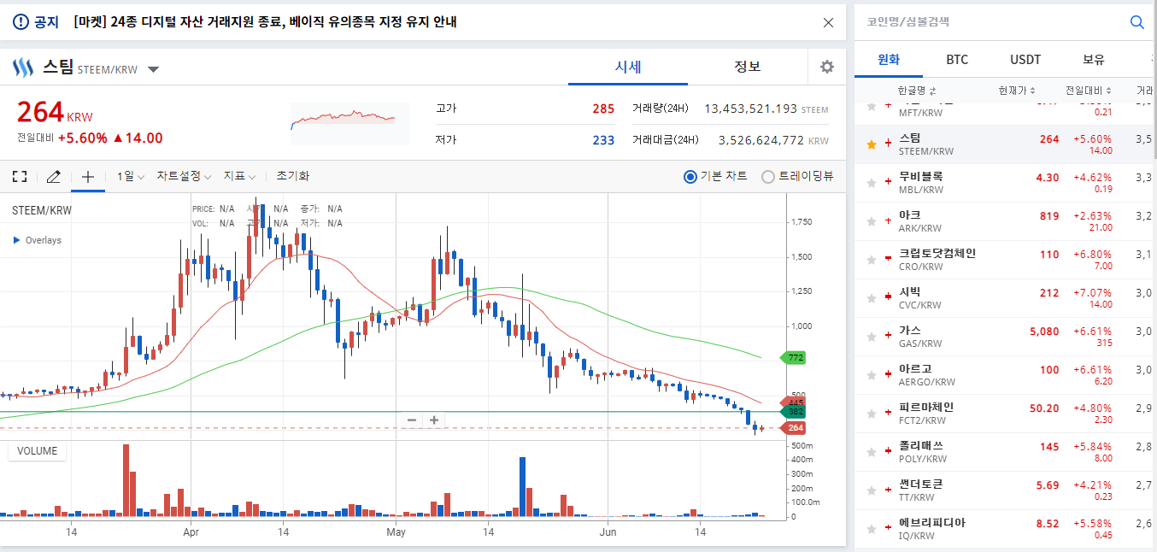This screenshot has width=1157, height=552.
Task: Click the Steem logo icon
Action: pyautogui.click(x=23, y=67)
